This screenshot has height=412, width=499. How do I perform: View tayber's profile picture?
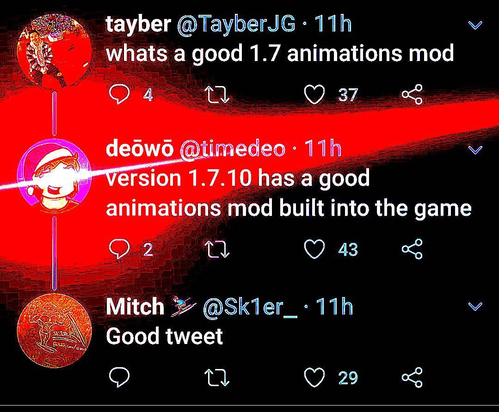coord(54,52)
